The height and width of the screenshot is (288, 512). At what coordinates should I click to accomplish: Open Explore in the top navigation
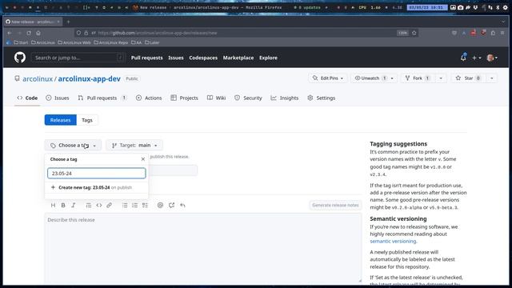pos(268,58)
